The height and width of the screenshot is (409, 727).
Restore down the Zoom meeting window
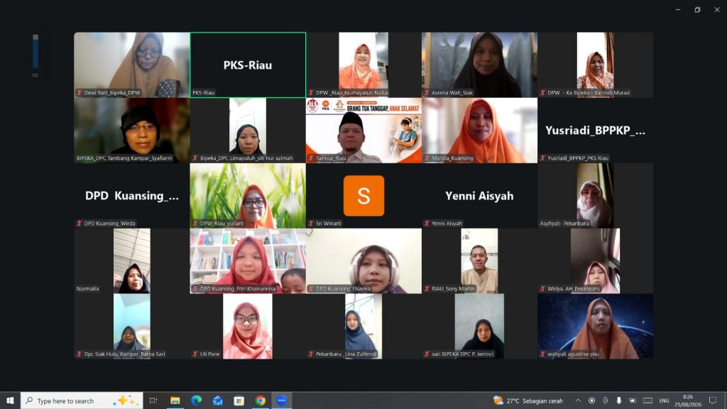(x=697, y=10)
